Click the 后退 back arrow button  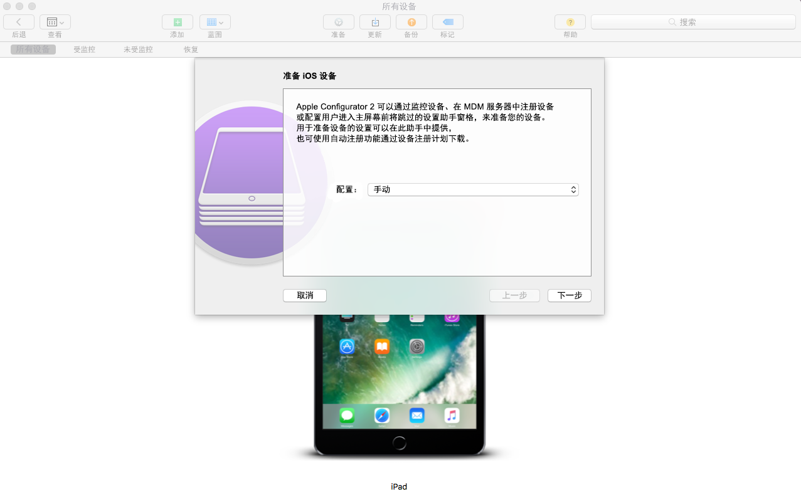click(x=19, y=22)
